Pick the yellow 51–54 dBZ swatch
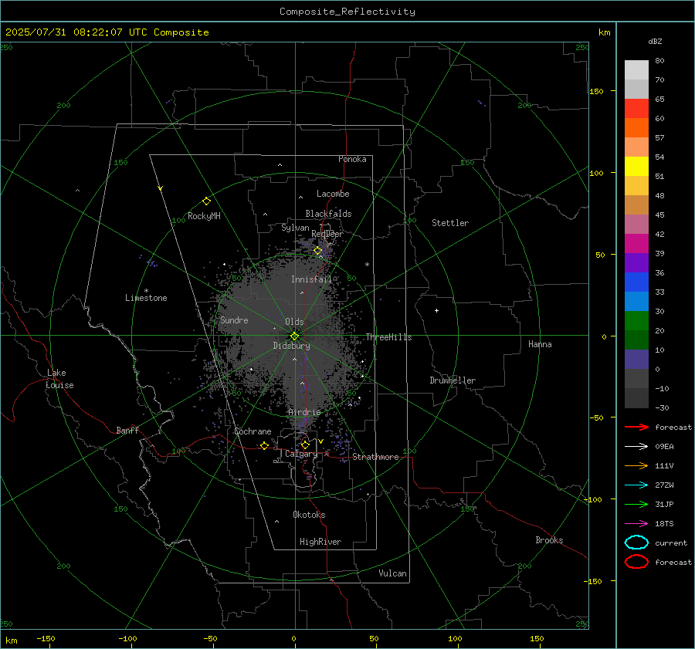The height and width of the screenshot is (649, 695). pos(636,166)
